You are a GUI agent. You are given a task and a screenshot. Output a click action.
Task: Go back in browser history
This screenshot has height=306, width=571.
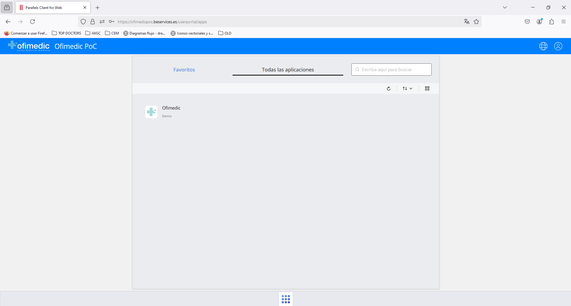[8, 22]
